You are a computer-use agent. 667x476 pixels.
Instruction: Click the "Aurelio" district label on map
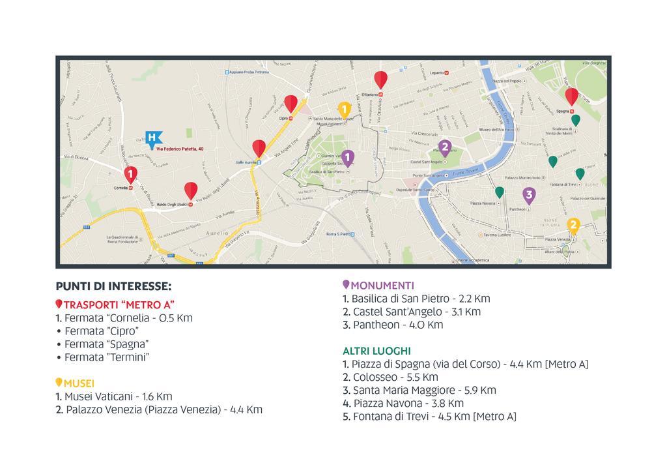(x=217, y=233)
